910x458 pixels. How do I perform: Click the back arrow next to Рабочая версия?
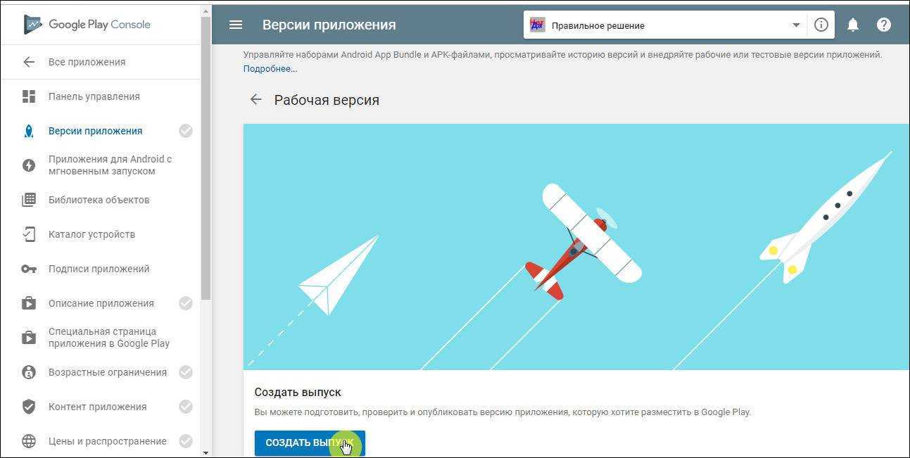click(255, 100)
